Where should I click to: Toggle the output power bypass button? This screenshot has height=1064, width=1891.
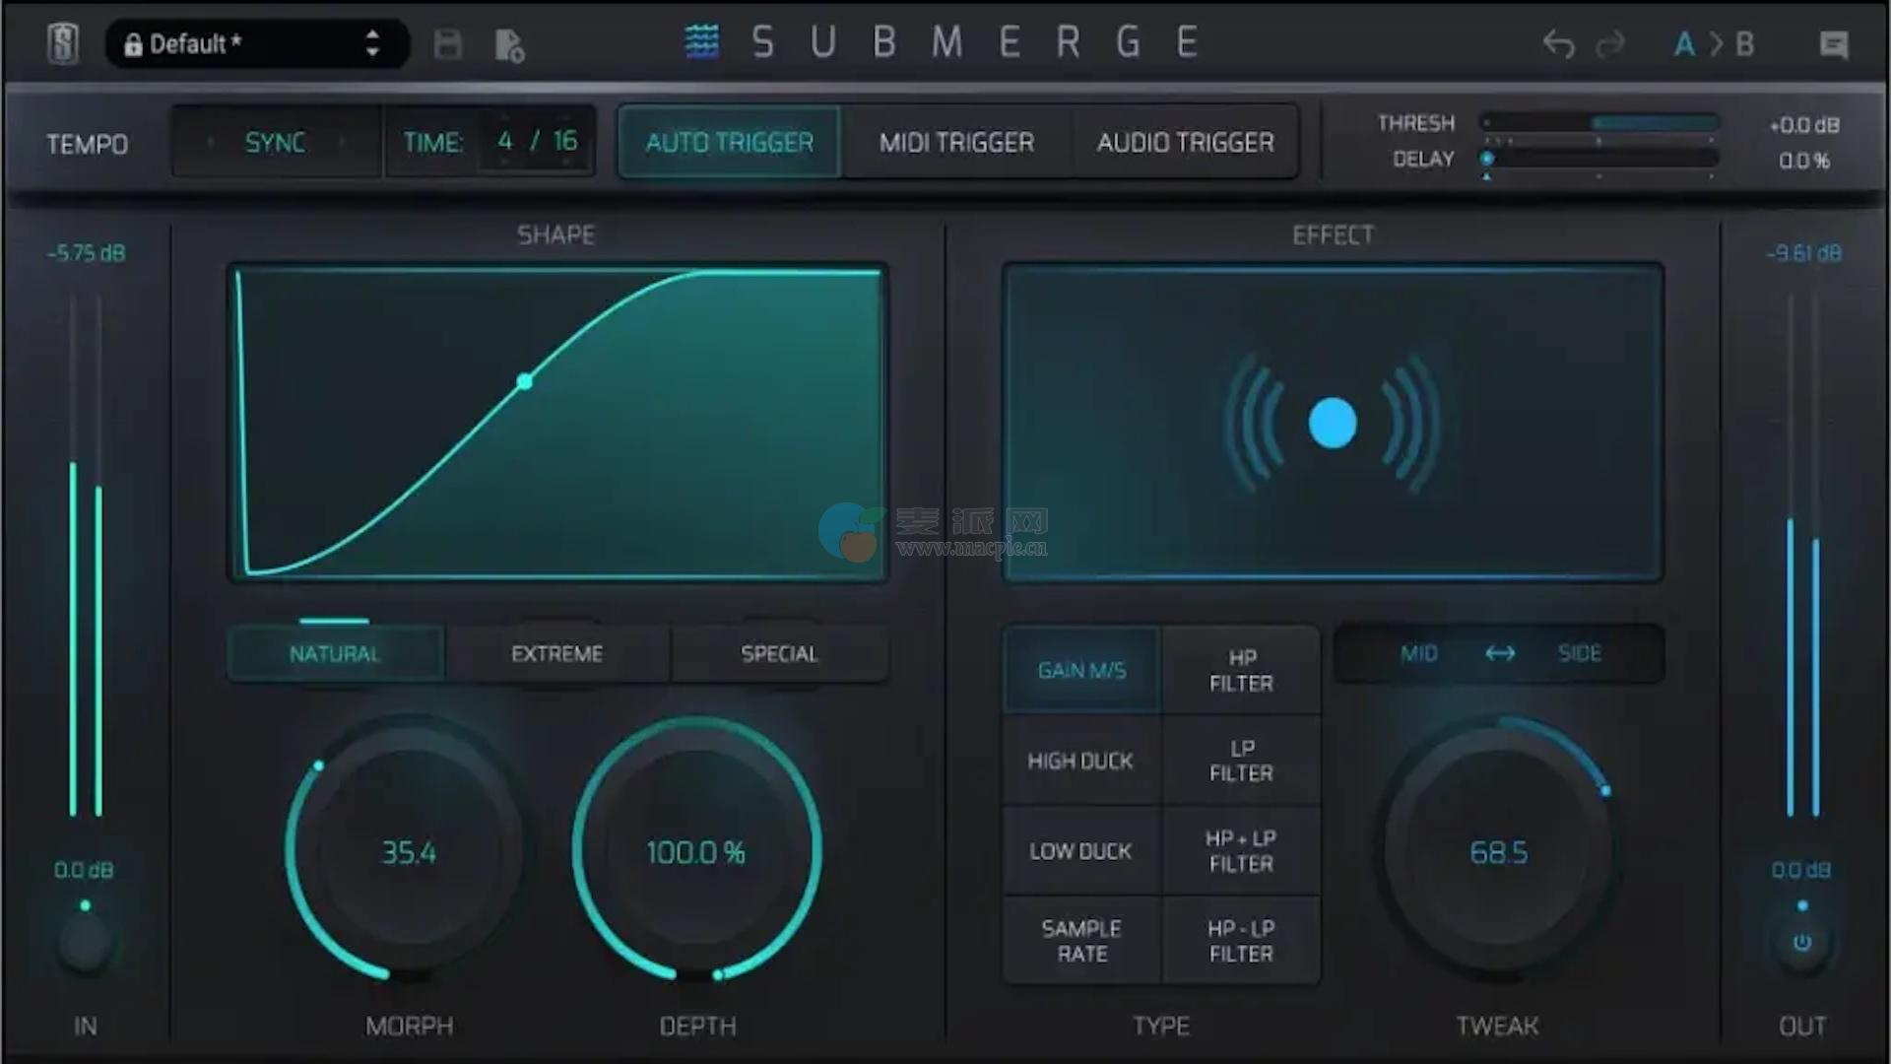click(x=1801, y=943)
